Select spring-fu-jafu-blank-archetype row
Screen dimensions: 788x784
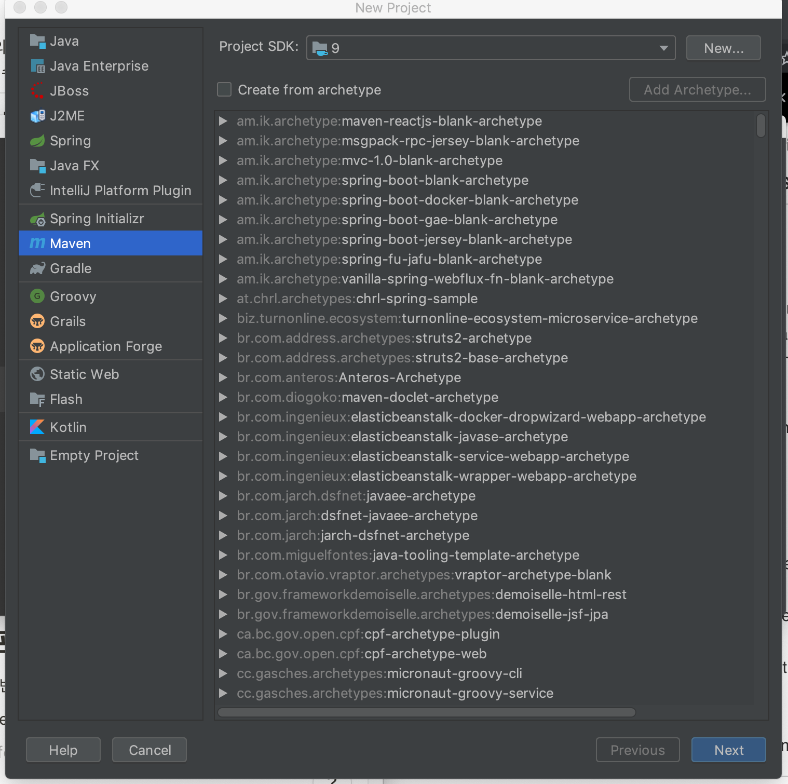485,259
